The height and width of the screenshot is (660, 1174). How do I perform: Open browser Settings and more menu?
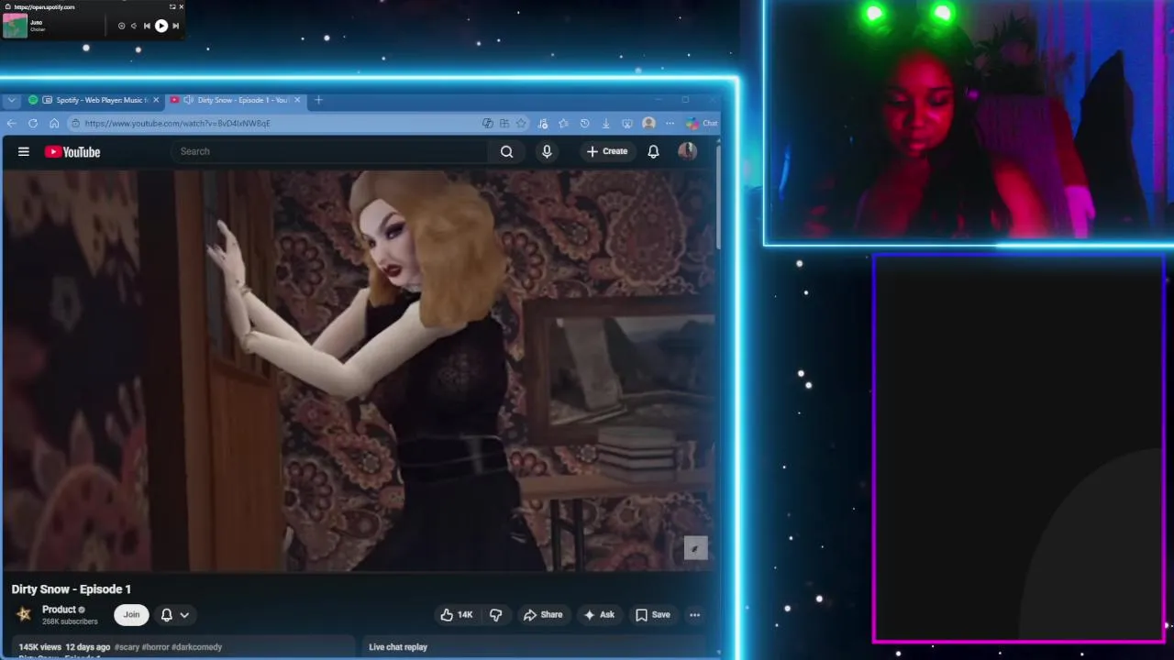coord(670,123)
